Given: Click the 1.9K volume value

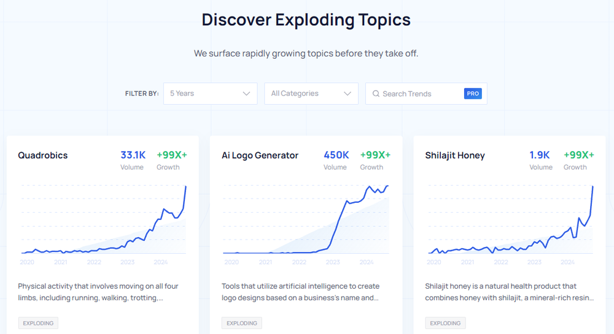Looking at the screenshot, I should point(540,155).
